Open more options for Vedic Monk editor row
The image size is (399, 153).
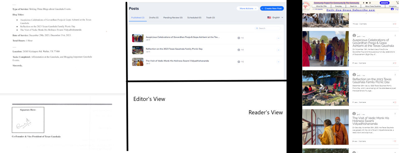pos(278,61)
